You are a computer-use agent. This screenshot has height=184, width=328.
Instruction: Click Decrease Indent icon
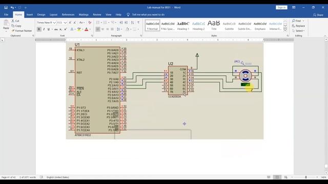[121, 22]
